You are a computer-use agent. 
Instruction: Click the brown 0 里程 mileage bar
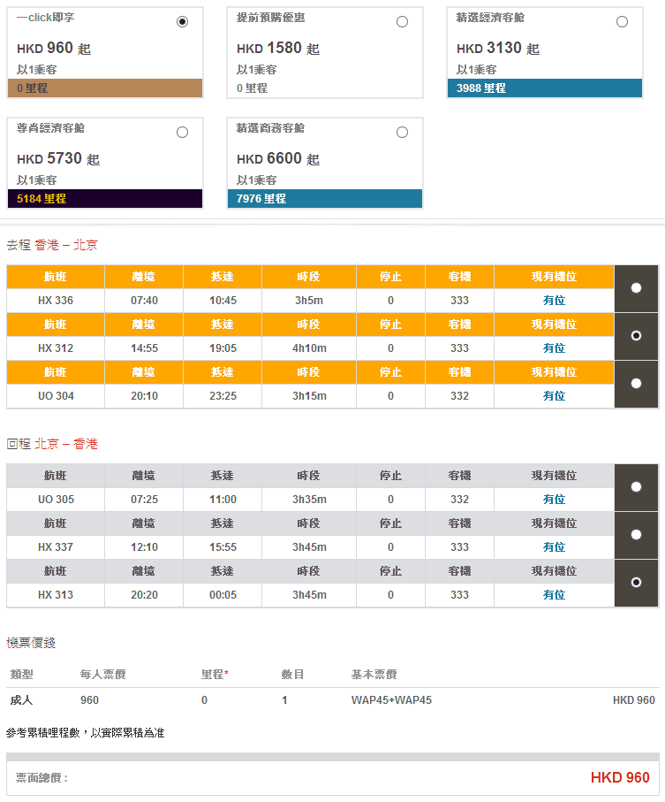[x=105, y=88]
